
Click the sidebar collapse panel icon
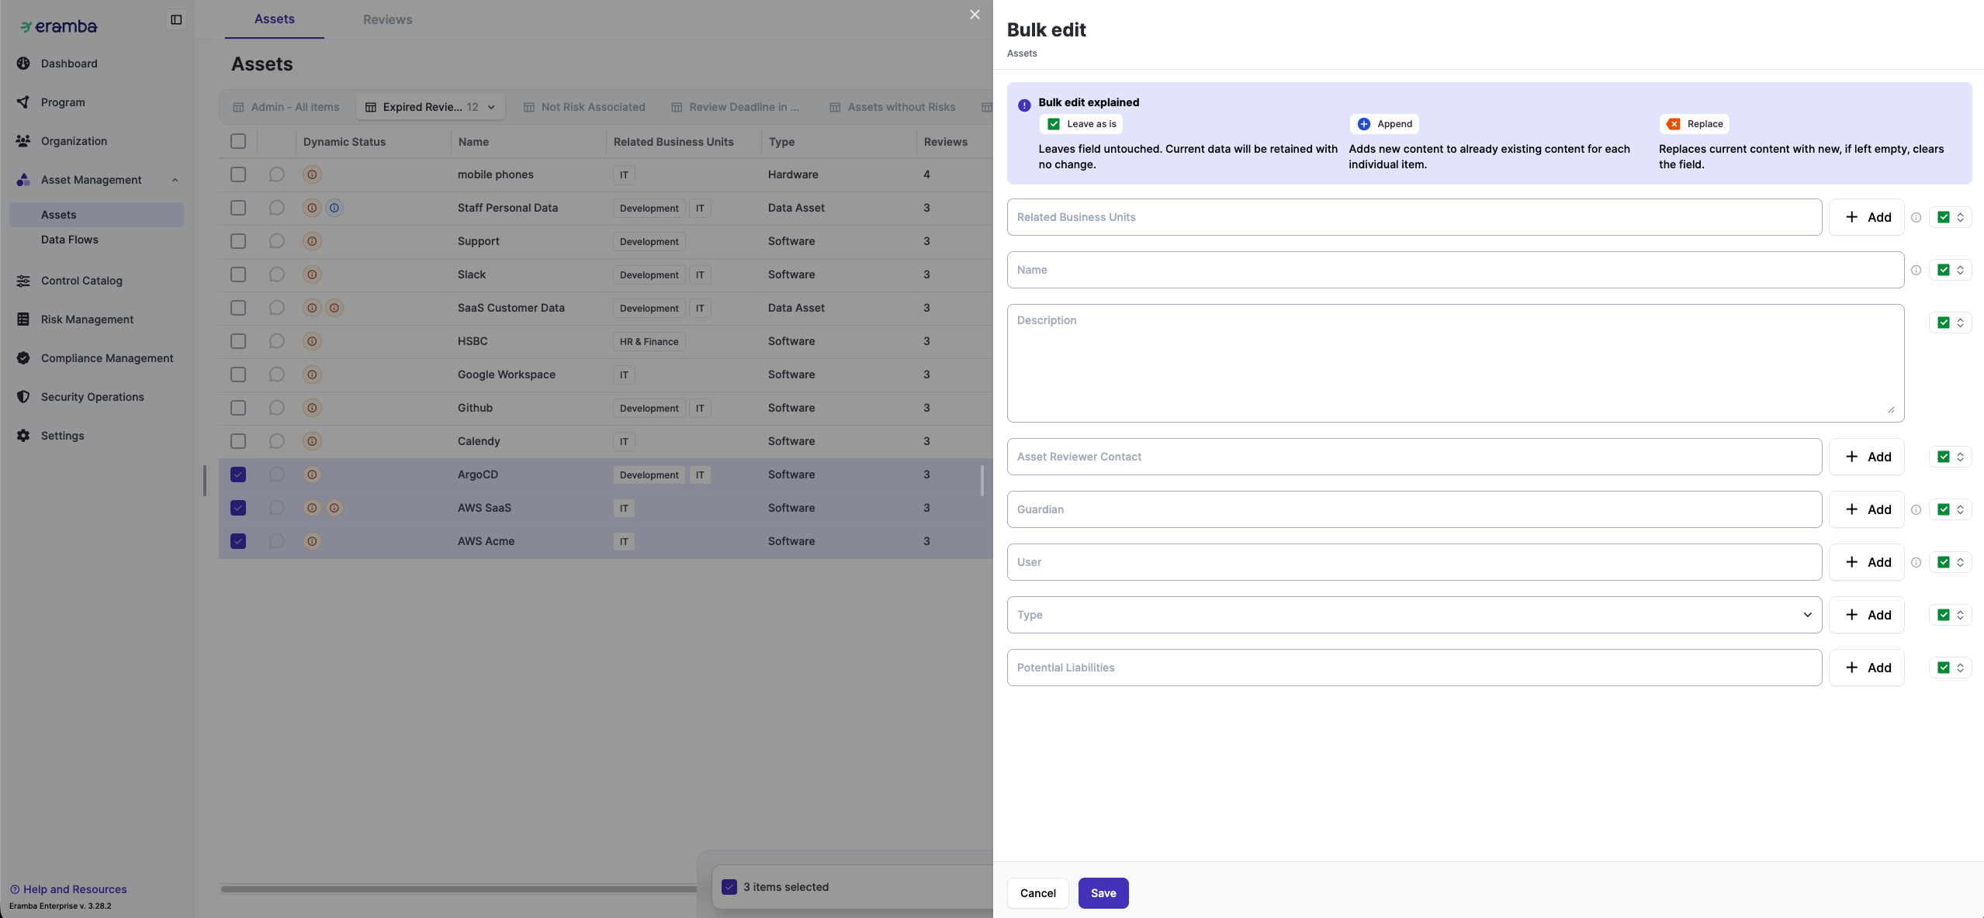(x=176, y=20)
